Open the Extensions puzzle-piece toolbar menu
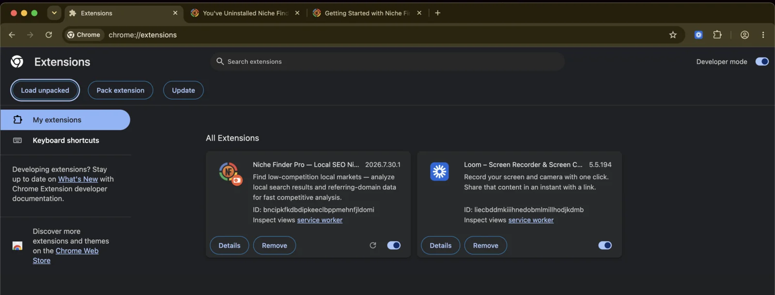The height and width of the screenshot is (295, 775). click(717, 35)
